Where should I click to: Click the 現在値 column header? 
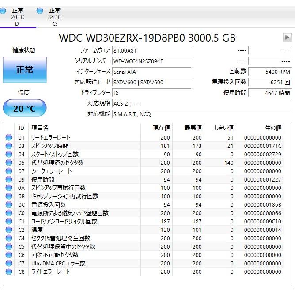point(156,128)
